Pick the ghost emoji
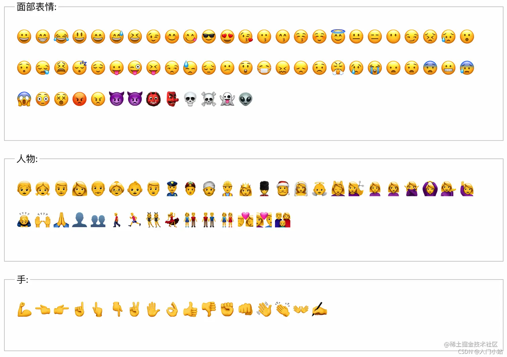The image size is (507, 357). coord(227,99)
